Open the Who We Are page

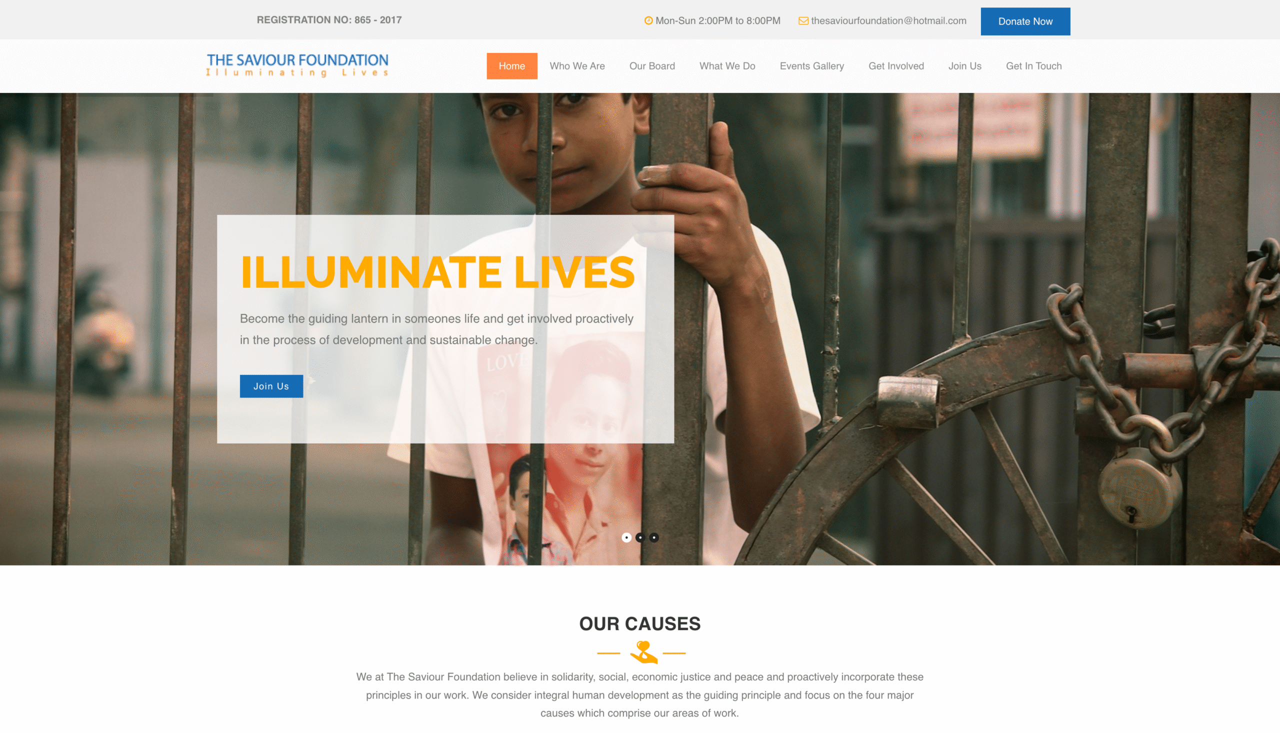pos(577,66)
